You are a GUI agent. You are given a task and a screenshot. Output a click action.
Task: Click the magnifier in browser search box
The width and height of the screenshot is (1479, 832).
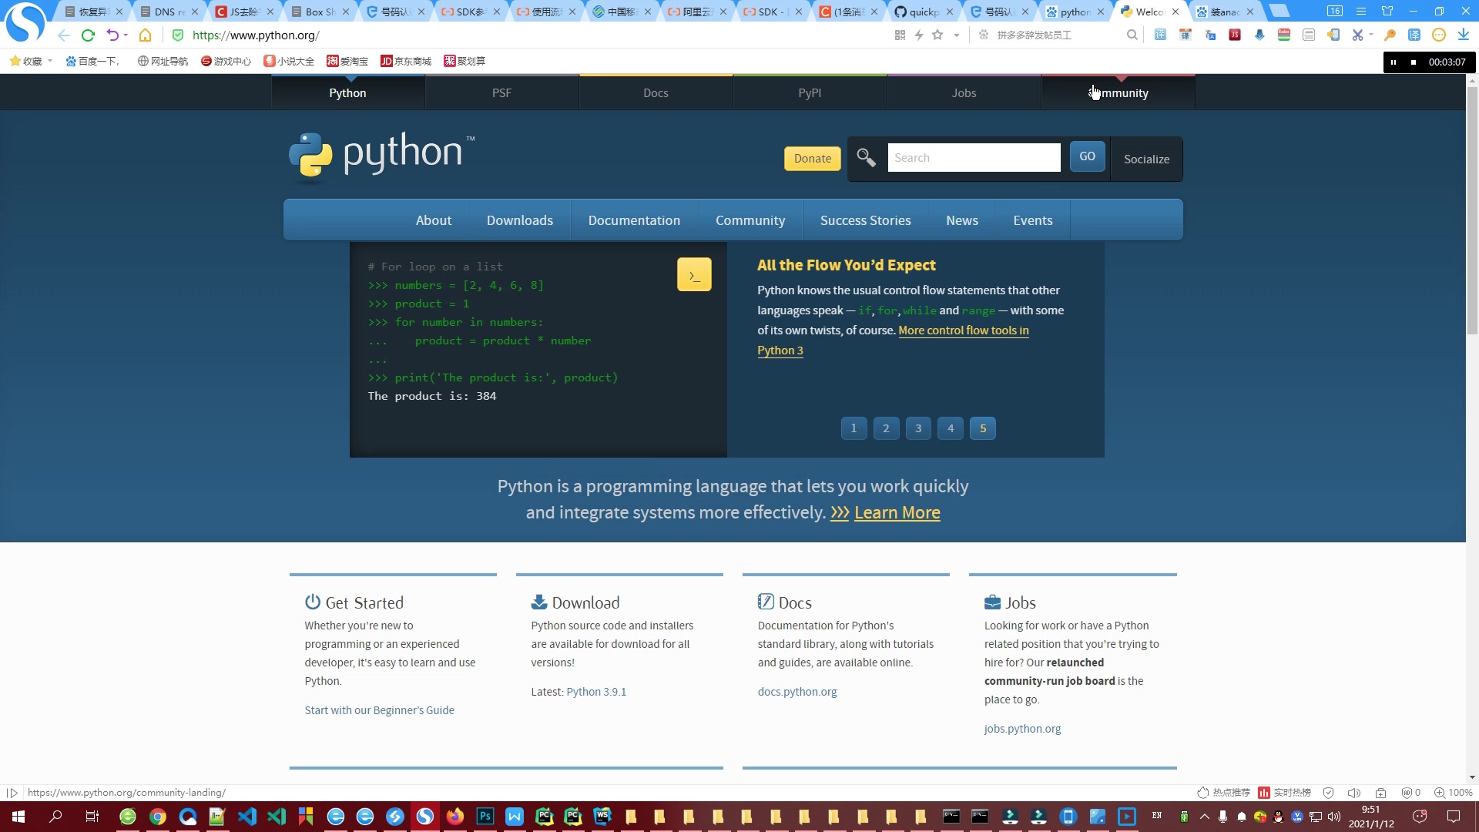(x=1132, y=35)
